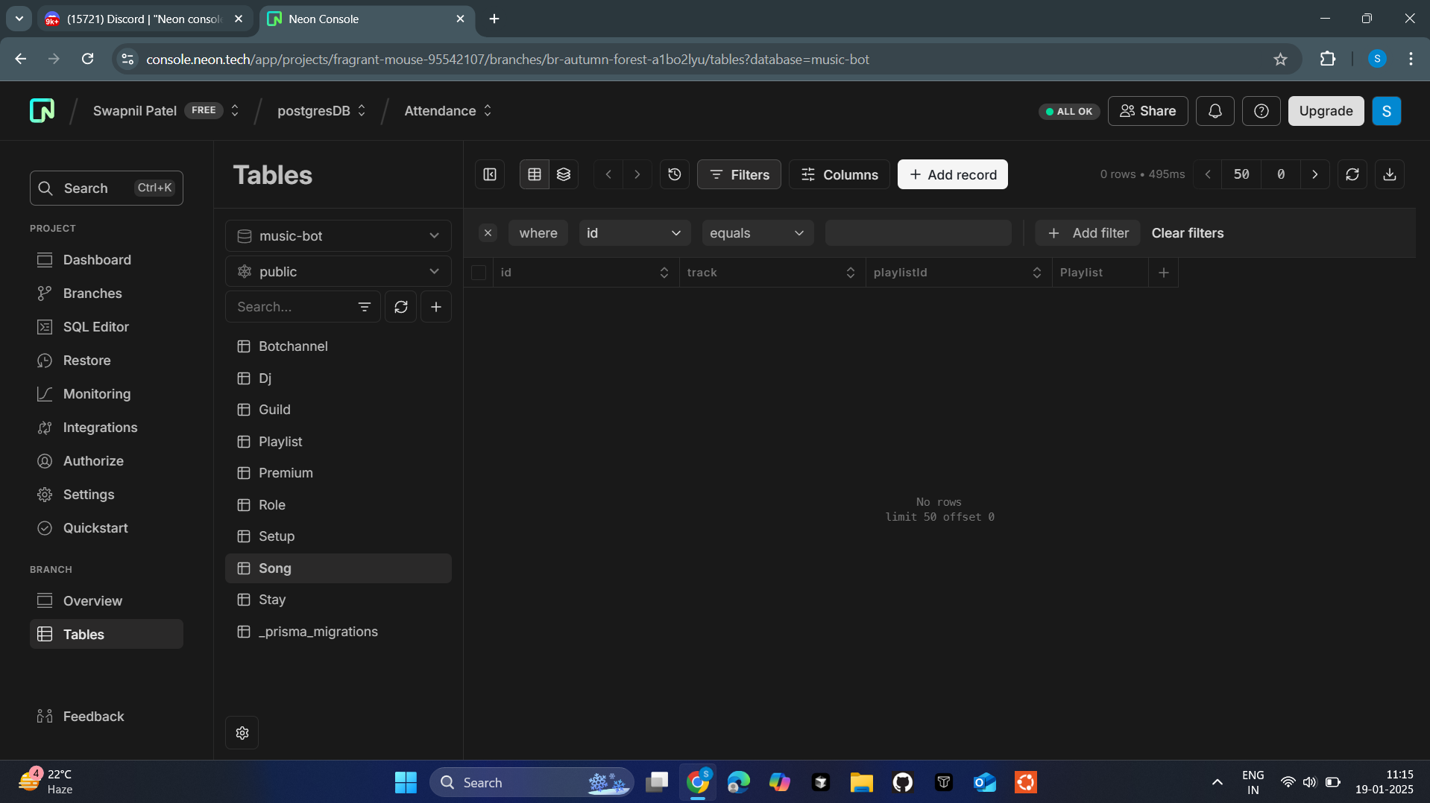Check the select-all rows checkbox
Image resolution: width=1430 pixels, height=803 pixels.
pyautogui.click(x=479, y=273)
